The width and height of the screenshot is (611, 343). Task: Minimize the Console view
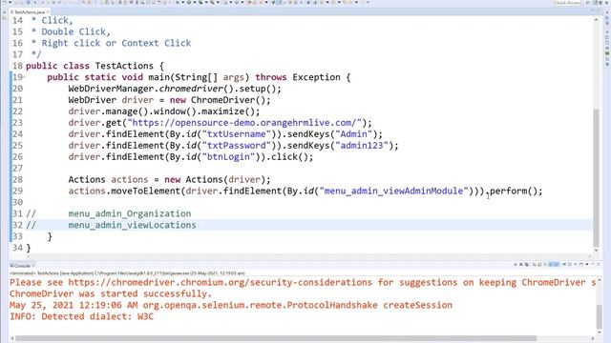tap(593, 265)
